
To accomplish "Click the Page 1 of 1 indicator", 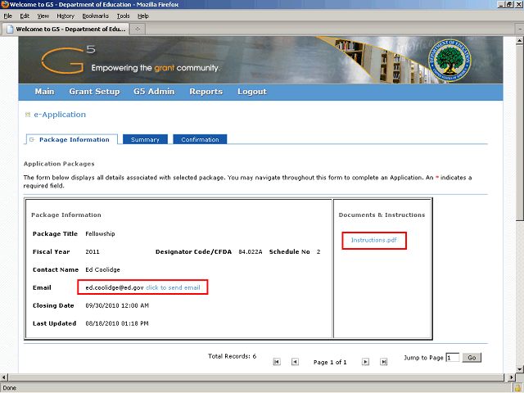I will pos(330,362).
